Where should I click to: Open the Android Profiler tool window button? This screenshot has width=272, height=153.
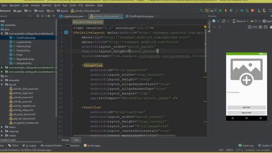[x=51, y=145]
